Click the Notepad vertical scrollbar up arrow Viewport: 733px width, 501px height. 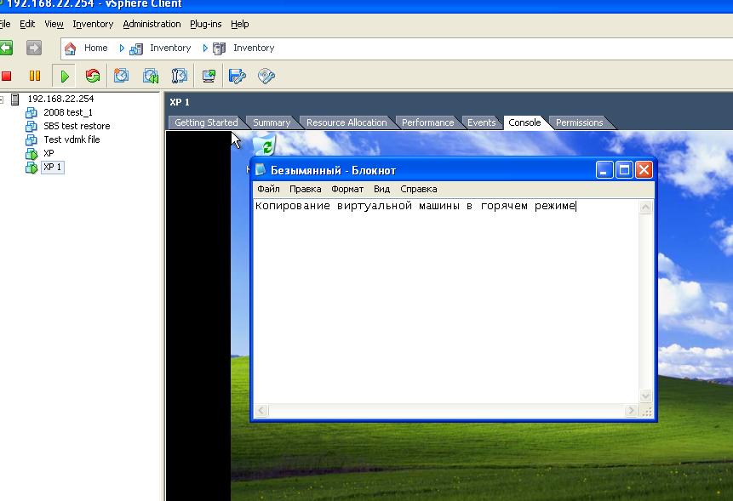tap(645, 208)
